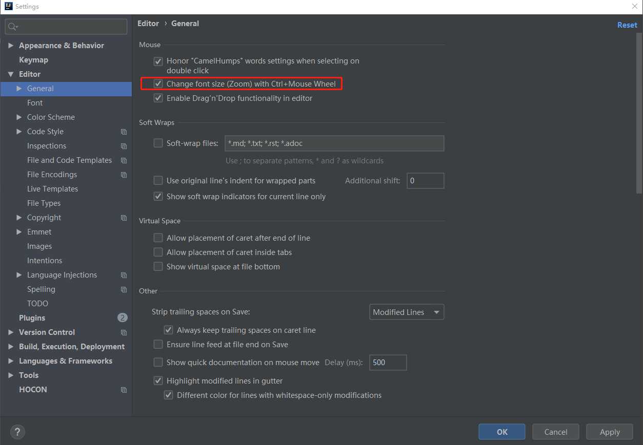Click the IntelliJ logo in title bar
The height and width of the screenshot is (445, 643).
tap(8, 7)
